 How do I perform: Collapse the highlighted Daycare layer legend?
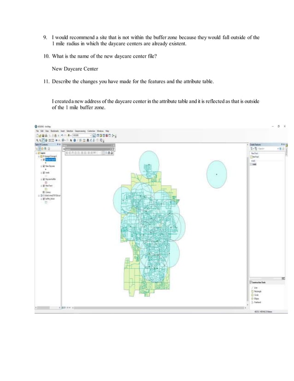click(41, 160)
